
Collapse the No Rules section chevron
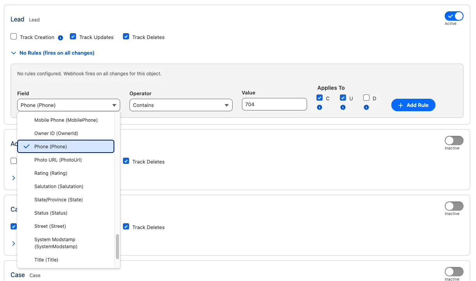point(14,53)
